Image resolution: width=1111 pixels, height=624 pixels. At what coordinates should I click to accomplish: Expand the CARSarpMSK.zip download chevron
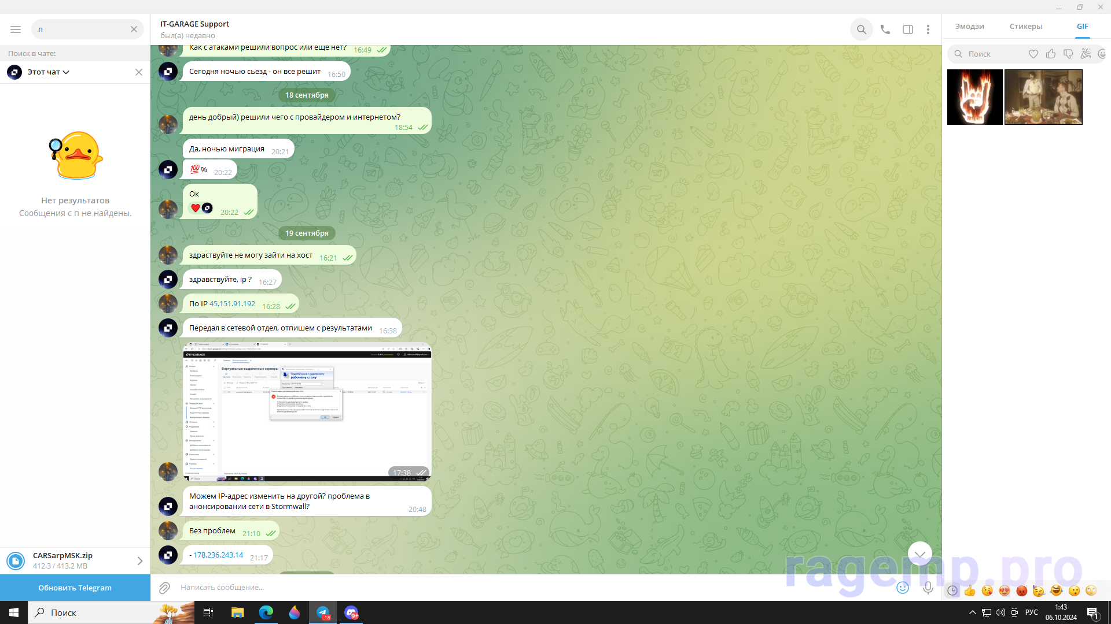[x=139, y=561]
